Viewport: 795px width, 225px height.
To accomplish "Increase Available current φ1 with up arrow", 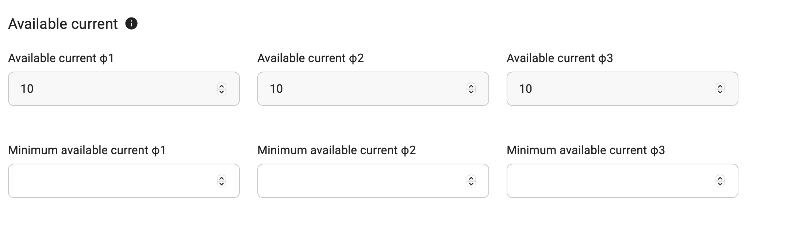I will pyautogui.click(x=222, y=86).
